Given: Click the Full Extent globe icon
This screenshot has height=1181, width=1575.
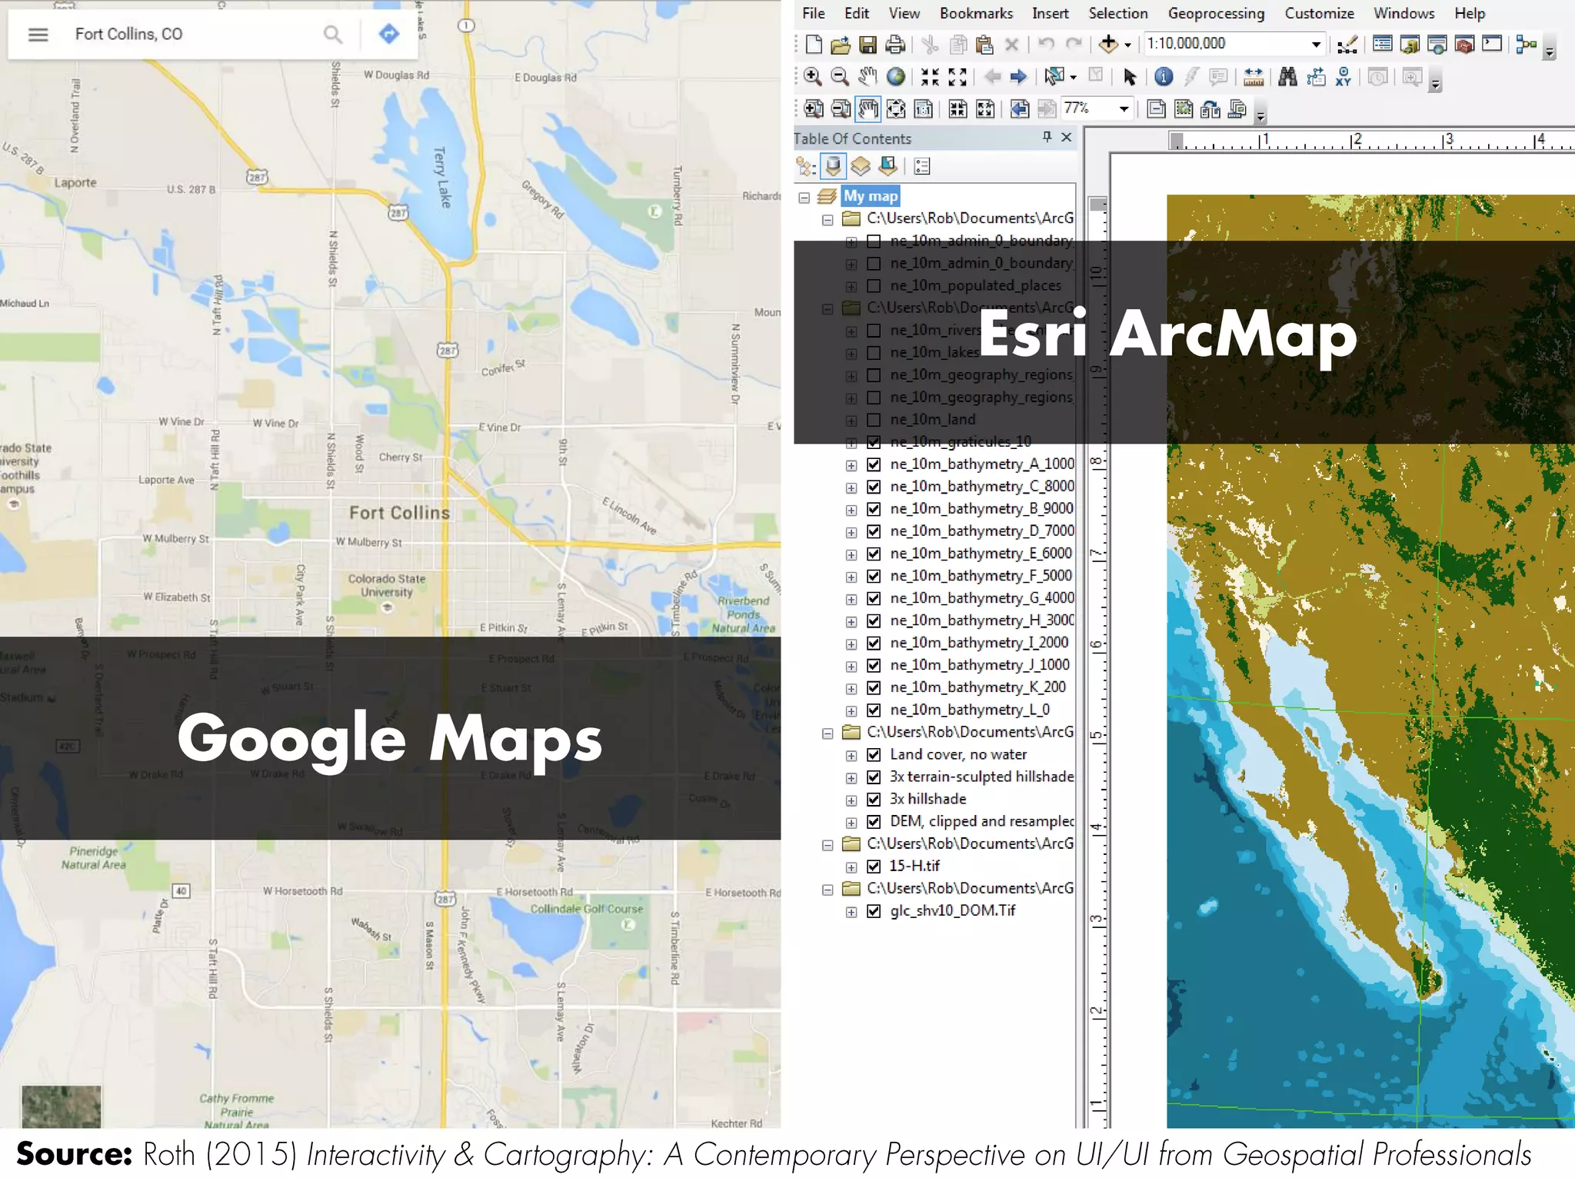Looking at the screenshot, I should pyautogui.click(x=896, y=76).
